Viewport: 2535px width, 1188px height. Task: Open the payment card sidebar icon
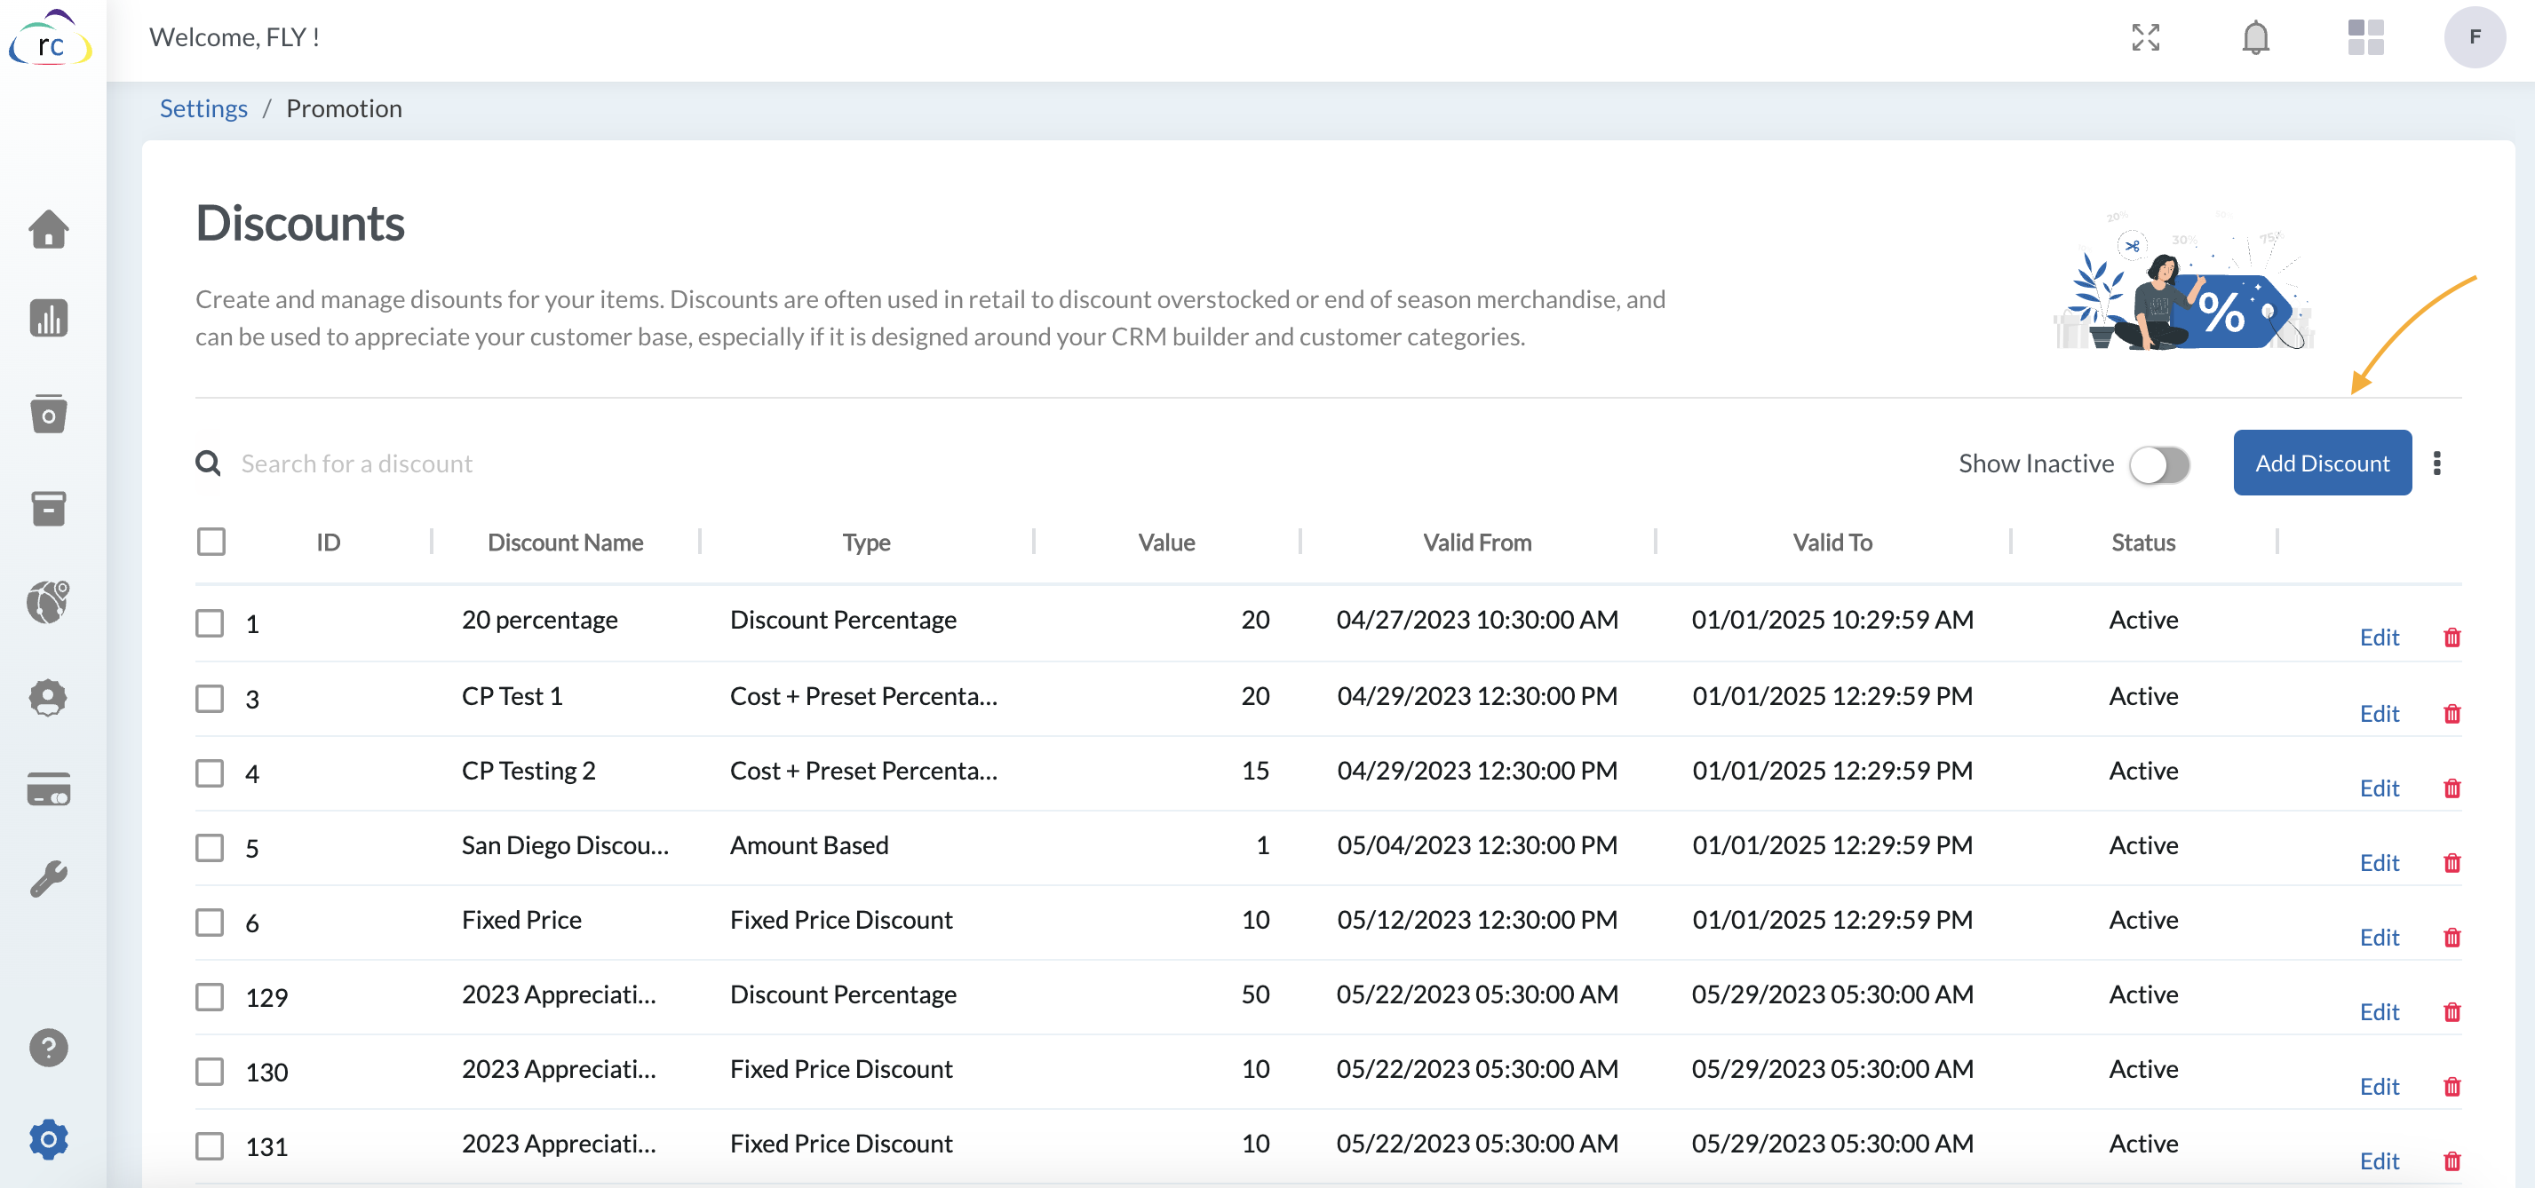[x=48, y=789]
